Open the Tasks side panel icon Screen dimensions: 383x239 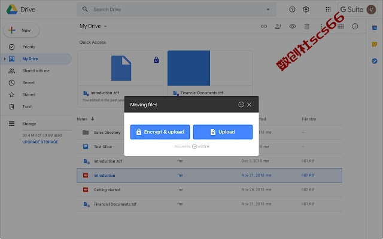pyautogui.click(x=375, y=61)
